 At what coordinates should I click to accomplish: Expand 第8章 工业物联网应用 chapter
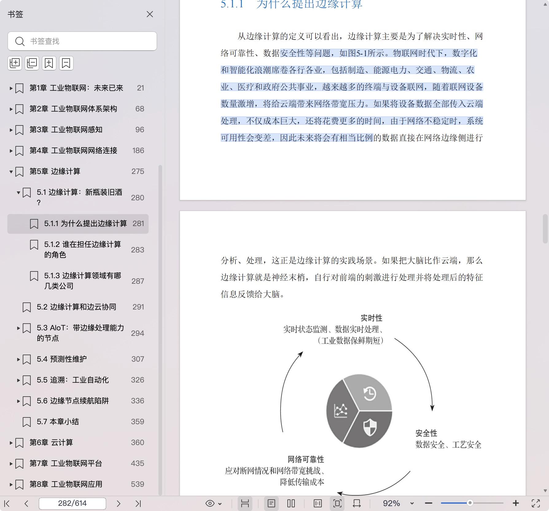[x=11, y=485]
